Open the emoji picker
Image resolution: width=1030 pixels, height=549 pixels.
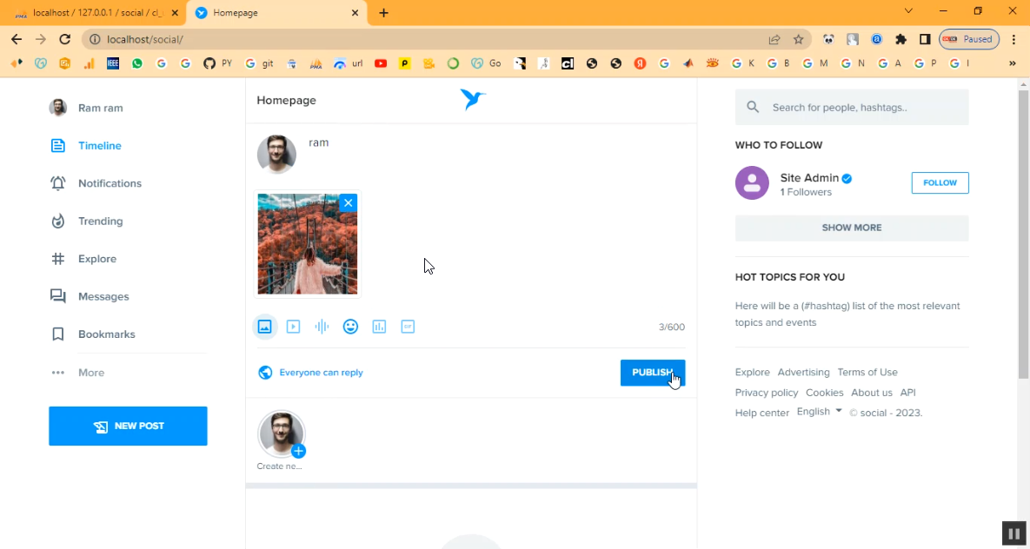350,327
